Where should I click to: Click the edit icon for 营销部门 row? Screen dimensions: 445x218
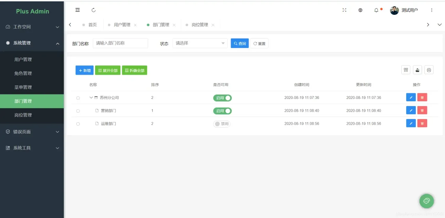(411, 110)
